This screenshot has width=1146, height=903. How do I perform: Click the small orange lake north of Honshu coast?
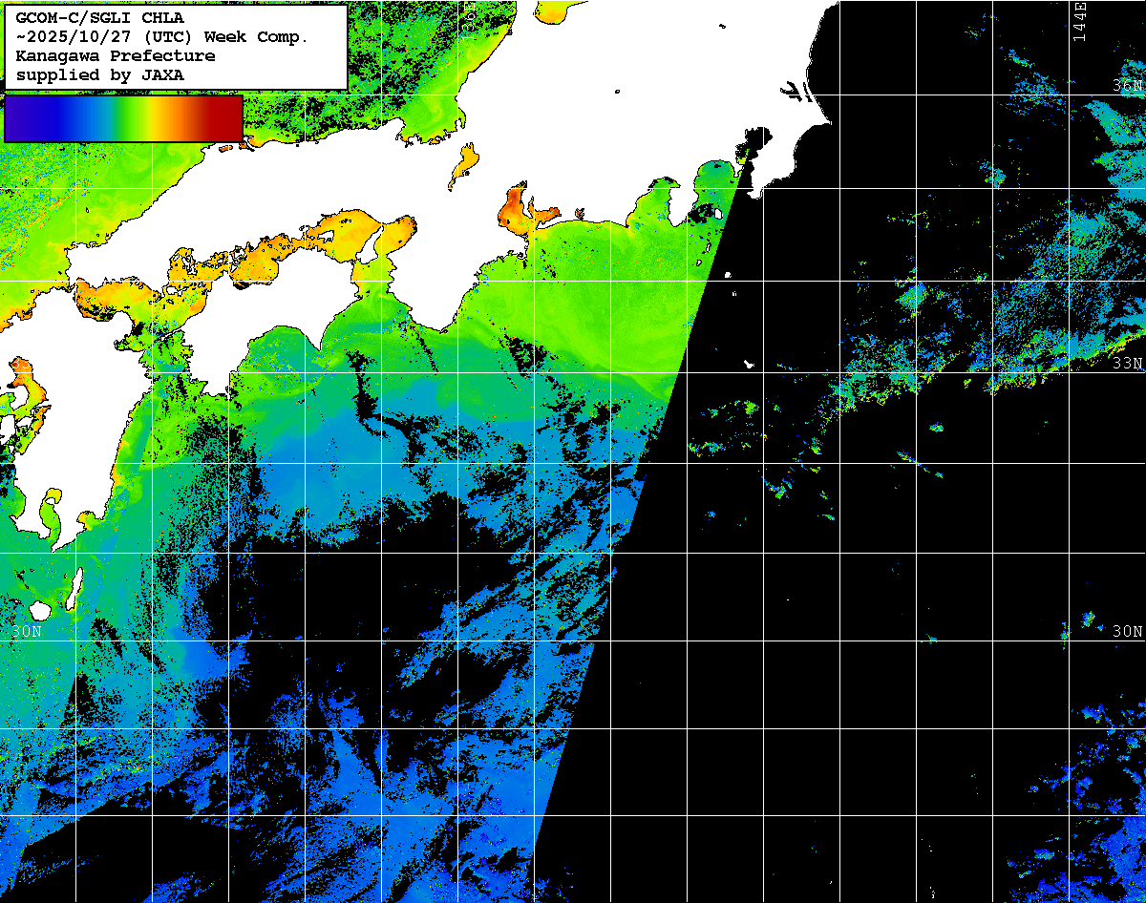click(465, 164)
